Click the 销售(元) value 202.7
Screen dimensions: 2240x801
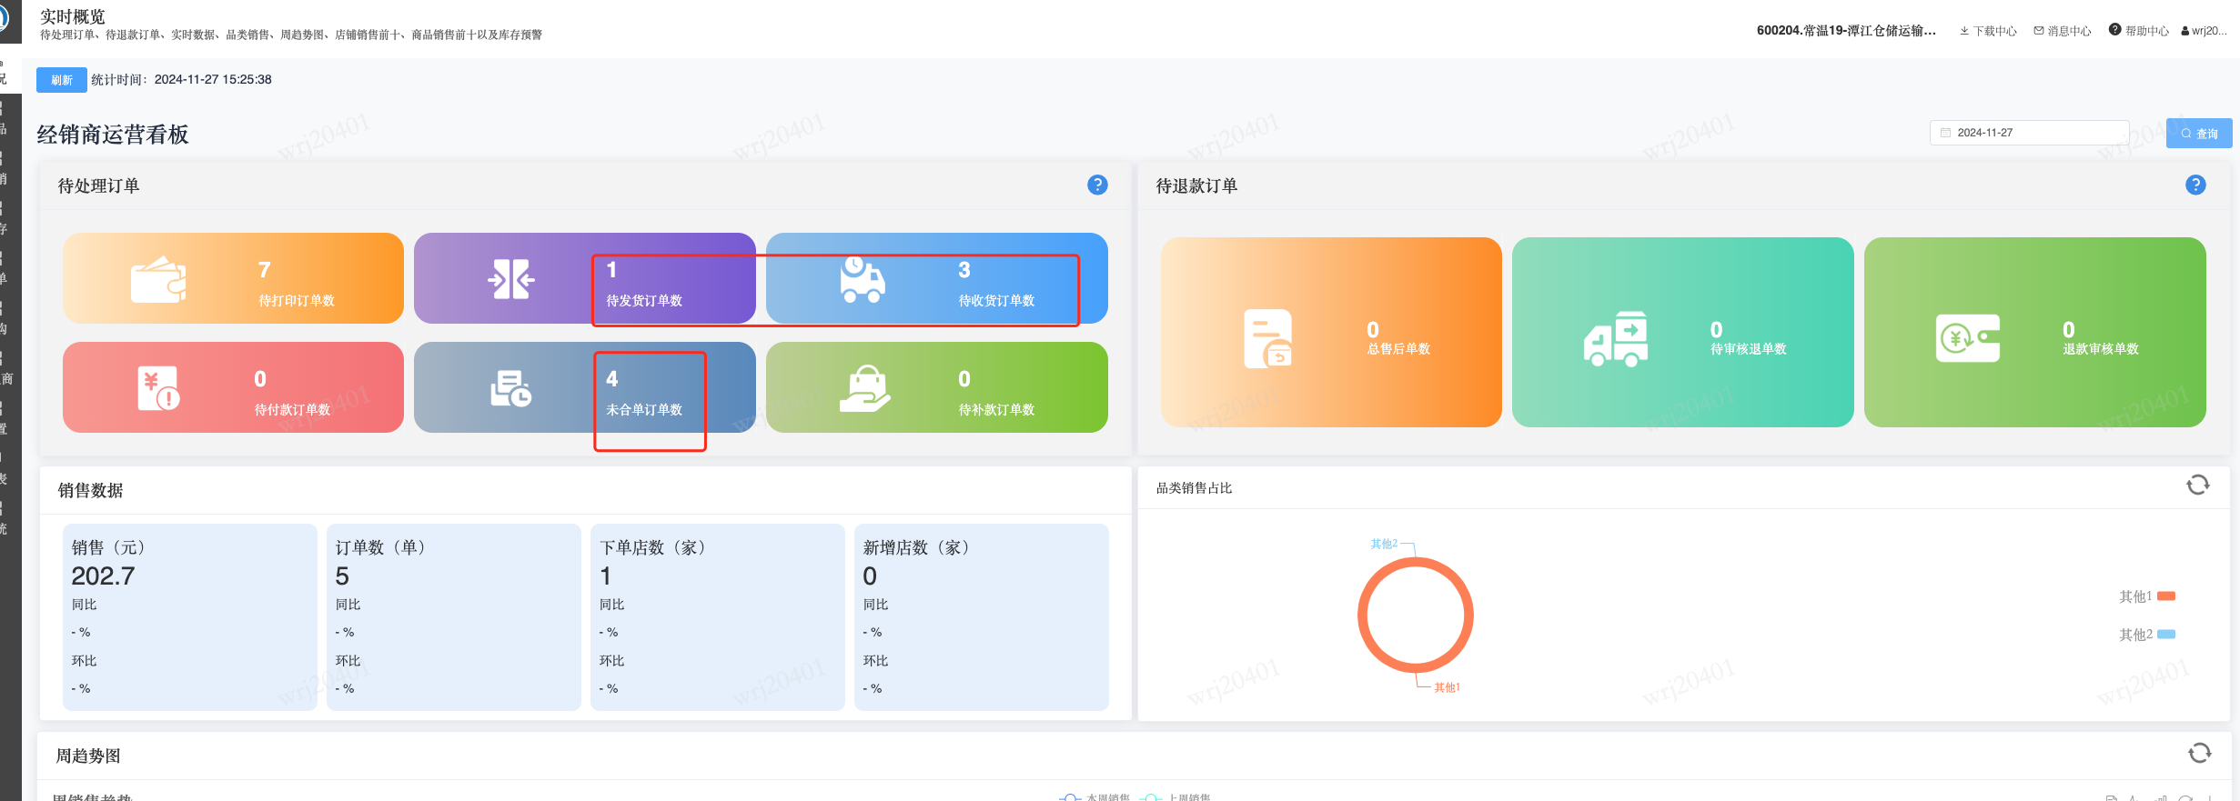(103, 576)
